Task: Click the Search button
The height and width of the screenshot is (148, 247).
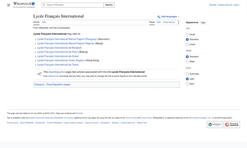Action: tap(109, 5)
